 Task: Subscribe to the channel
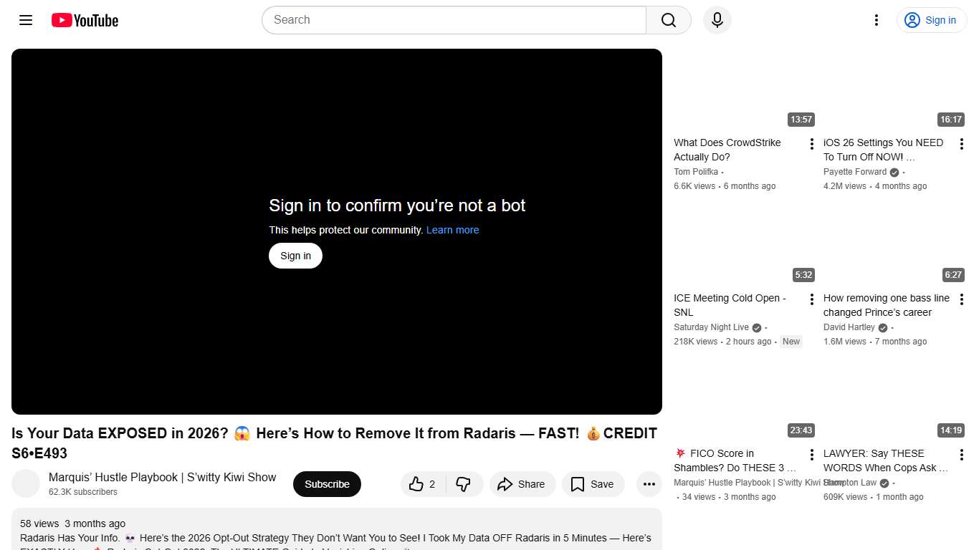(327, 484)
